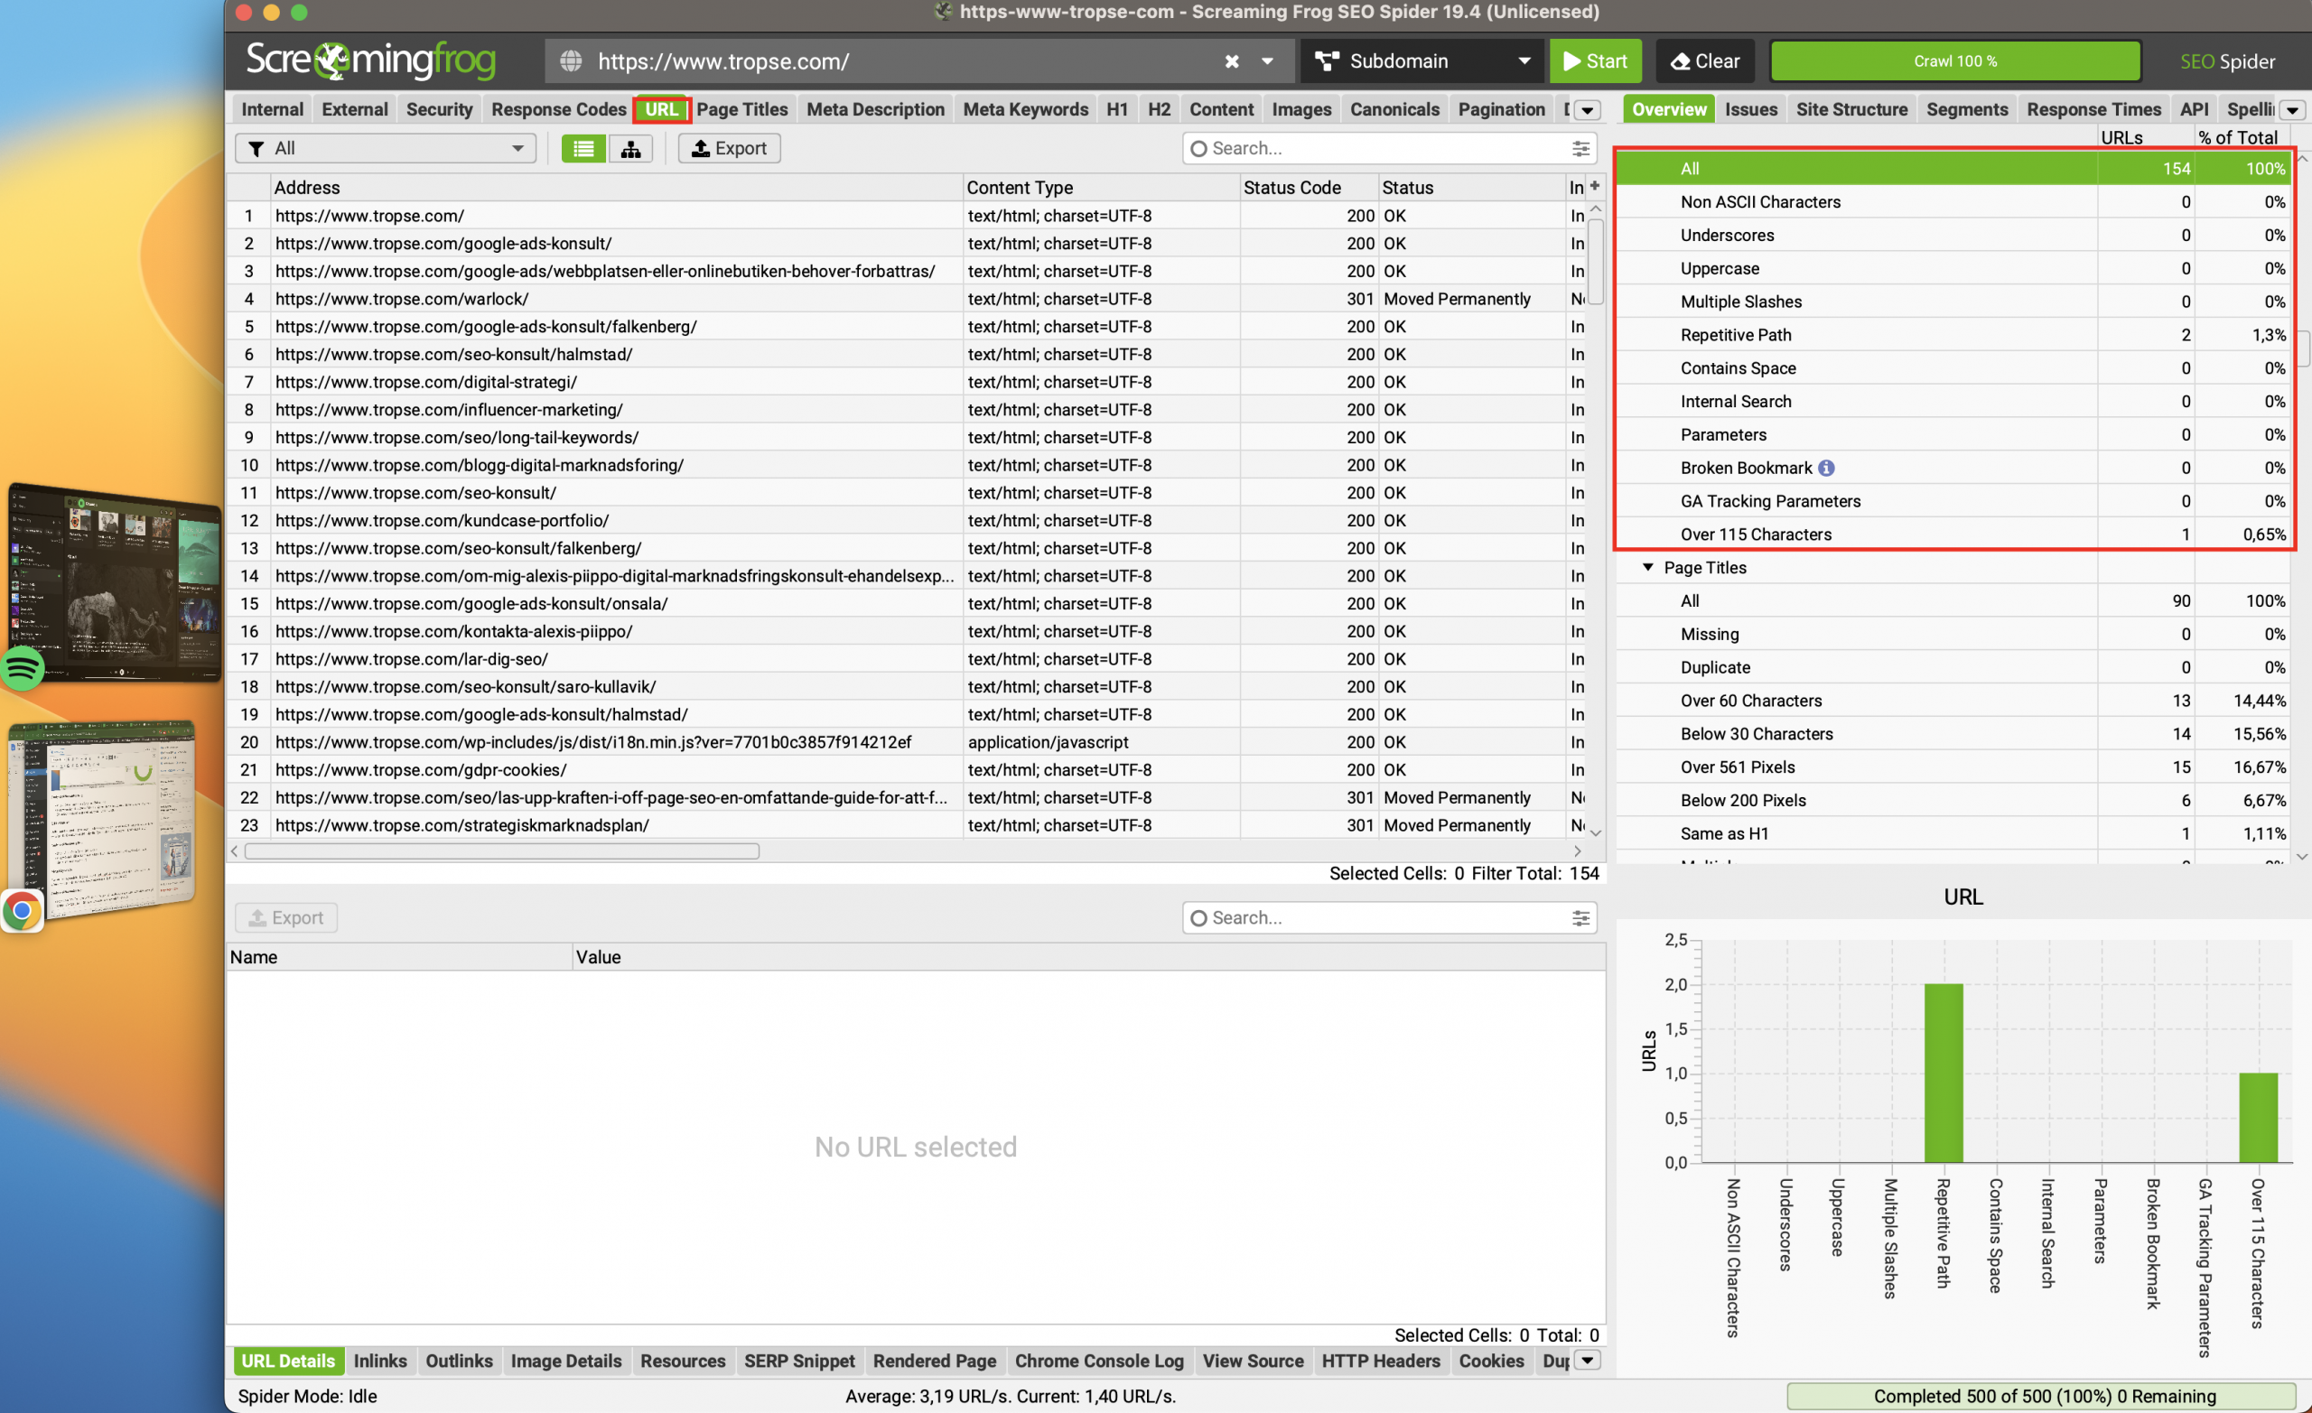The height and width of the screenshot is (1413, 2312).
Task: Open Spotify from the left stage strip
Action: tap(23, 668)
